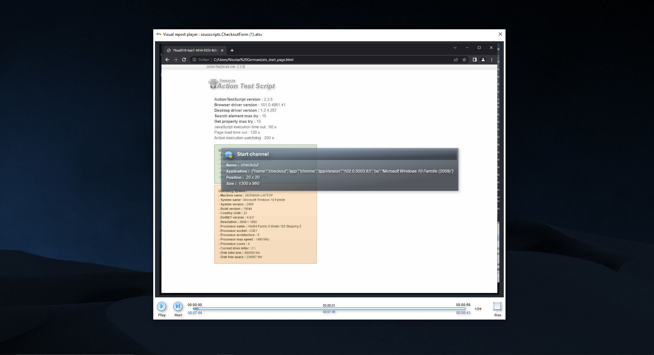Viewport: 654px width, 355px height.
Task: Click the Start channel overlay title
Action: pyautogui.click(x=253, y=154)
